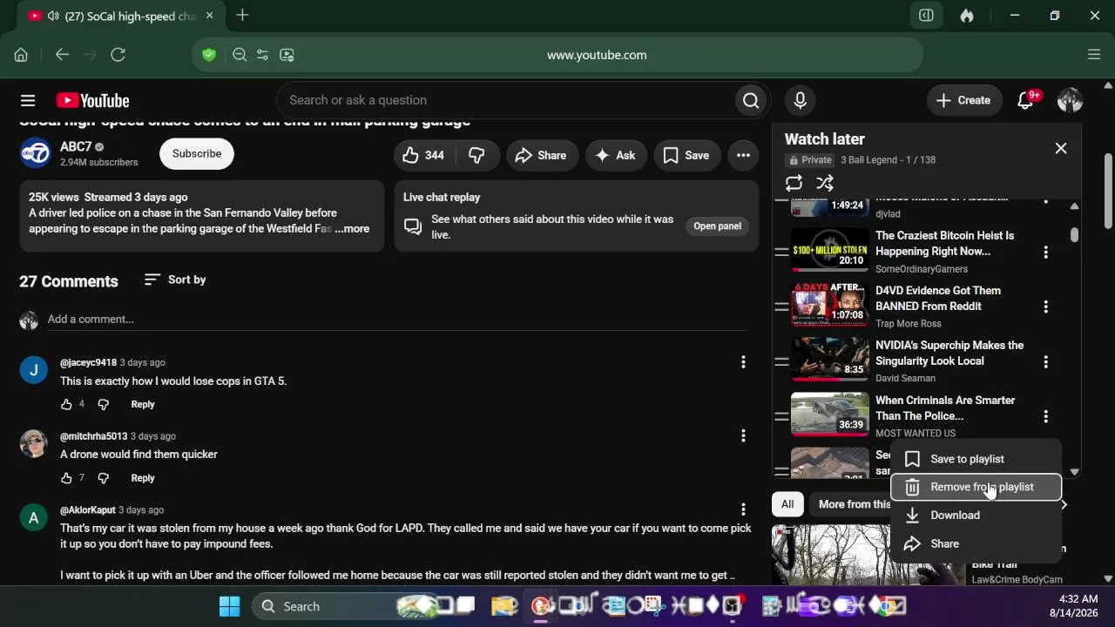This screenshot has width=1115, height=627.
Task: Like the video with thumbs up
Action: click(424, 155)
